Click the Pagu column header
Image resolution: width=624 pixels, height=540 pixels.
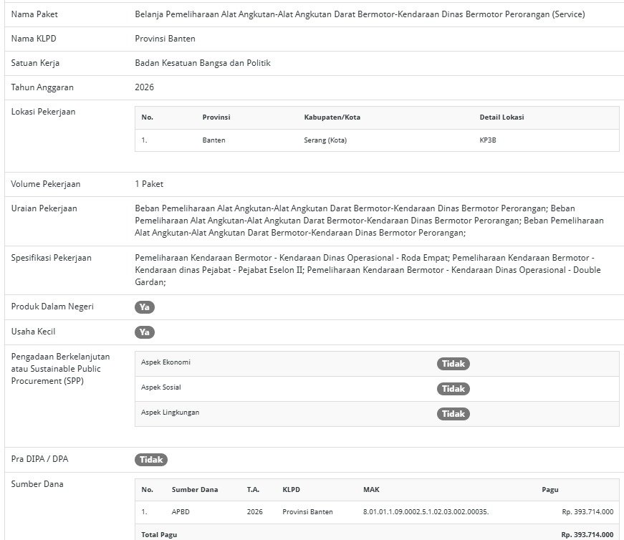tap(549, 490)
